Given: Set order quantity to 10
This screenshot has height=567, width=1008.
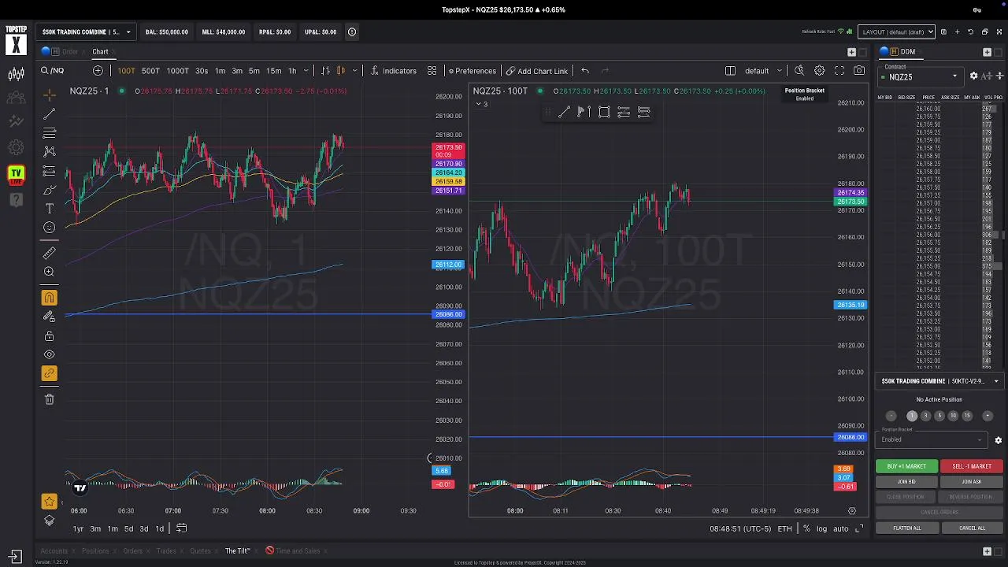Looking at the screenshot, I should click(953, 416).
